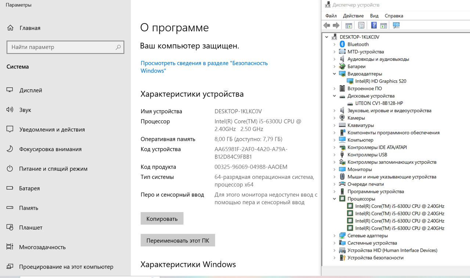Click the webcam icon beside Камеры
The width and height of the screenshot is (470, 278).
coord(342,118)
